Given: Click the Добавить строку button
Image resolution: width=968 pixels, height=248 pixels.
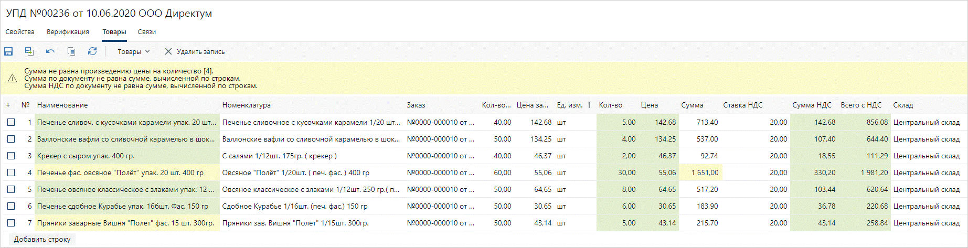Looking at the screenshot, I should (x=42, y=239).
